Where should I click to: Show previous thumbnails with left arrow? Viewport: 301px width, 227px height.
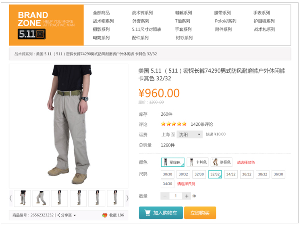click(11, 198)
